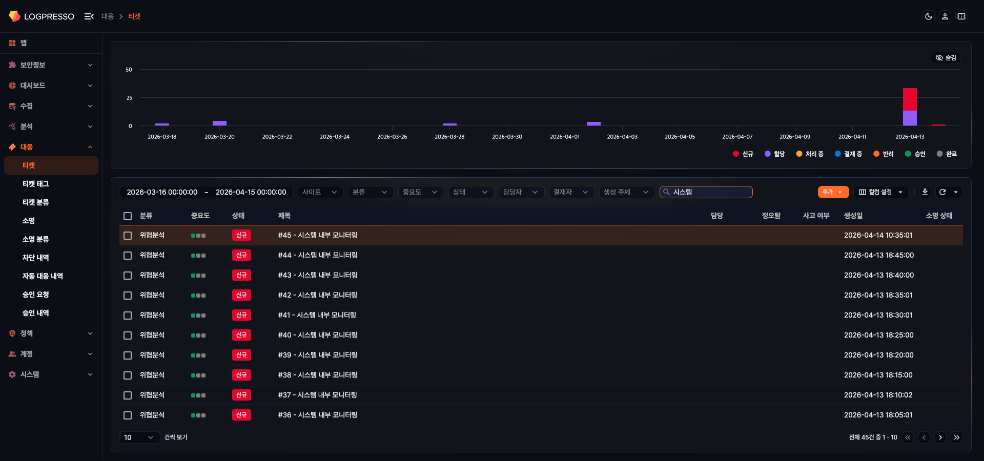Viewport: 984px width, 461px height.
Task: Toggle dark mode moon icon
Action: click(928, 16)
